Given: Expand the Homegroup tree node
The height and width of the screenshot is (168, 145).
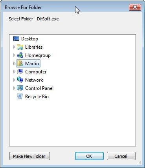Looking at the screenshot, I should coord(14,55).
